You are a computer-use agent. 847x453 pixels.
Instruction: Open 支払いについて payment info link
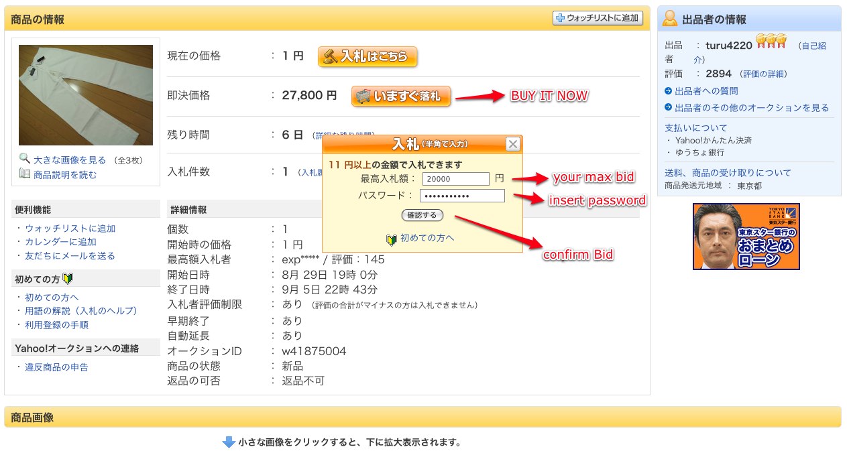click(x=695, y=127)
